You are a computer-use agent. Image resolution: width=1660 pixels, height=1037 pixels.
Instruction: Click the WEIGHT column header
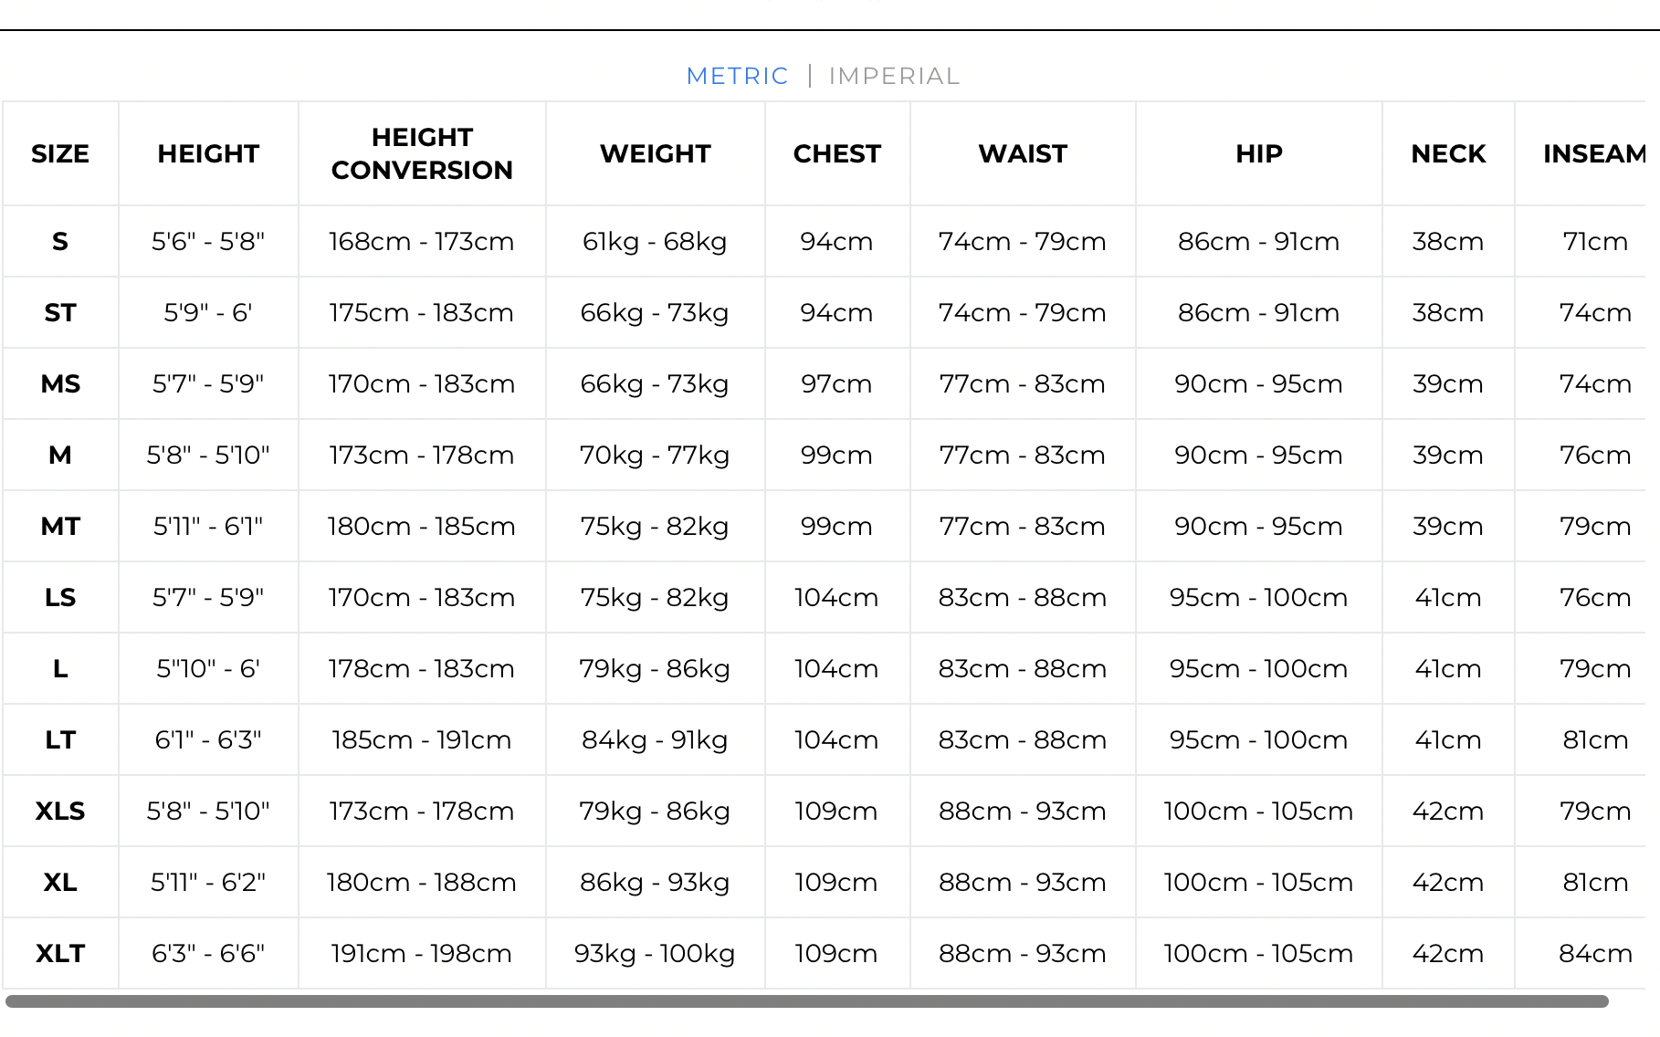coord(656,153)
